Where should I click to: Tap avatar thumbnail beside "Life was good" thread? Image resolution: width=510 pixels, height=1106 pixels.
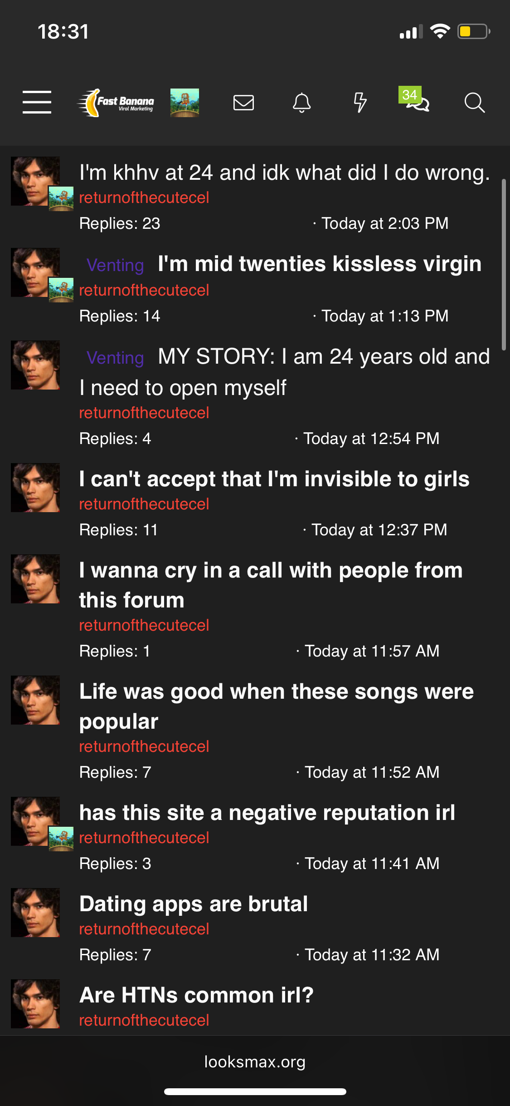click(x=35, y=700)
